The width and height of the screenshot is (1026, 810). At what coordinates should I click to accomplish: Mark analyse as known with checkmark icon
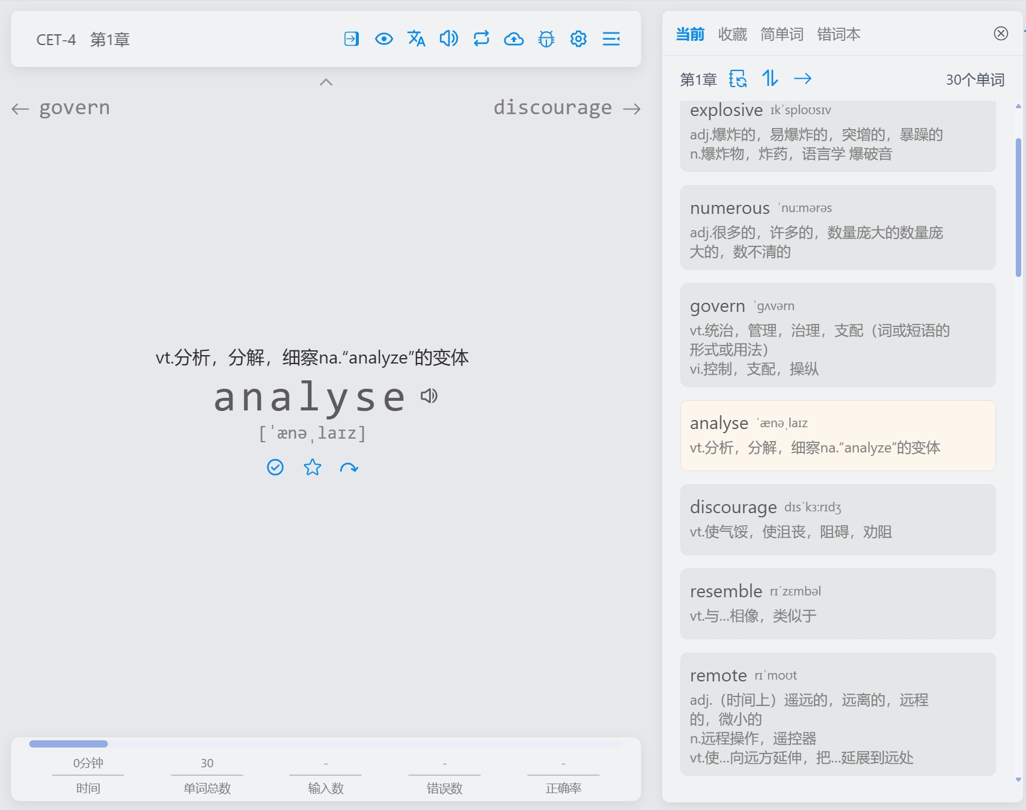[x=275, y=467]
